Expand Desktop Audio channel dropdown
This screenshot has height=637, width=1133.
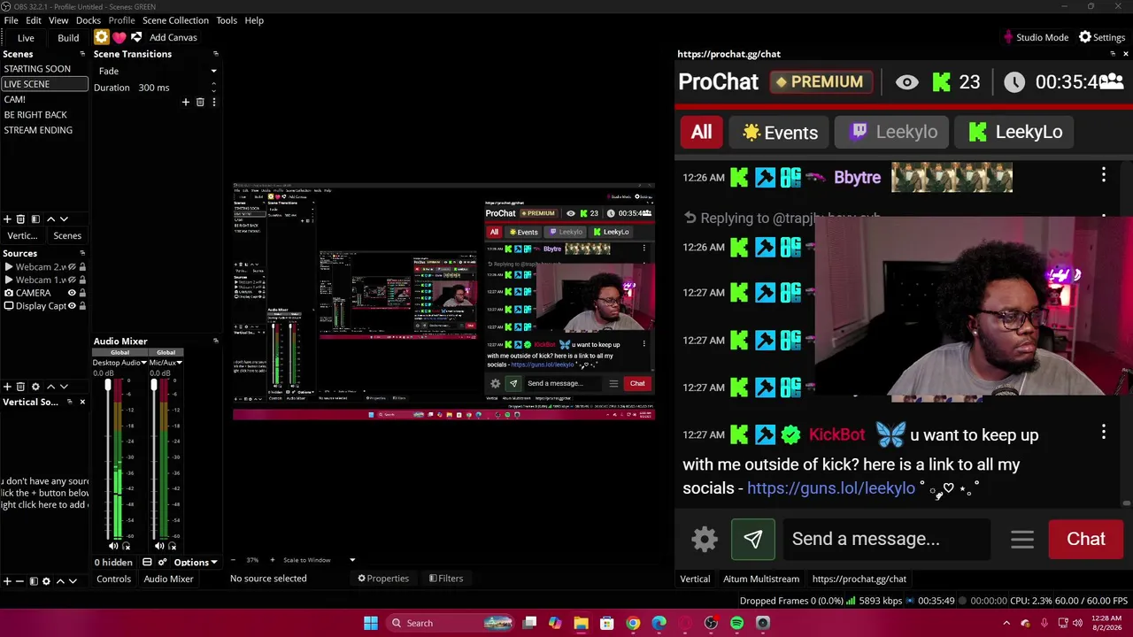144,363
